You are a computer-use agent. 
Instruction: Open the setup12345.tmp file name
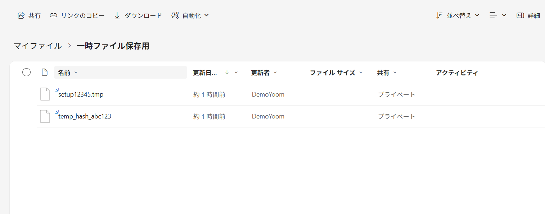(81, 95)
